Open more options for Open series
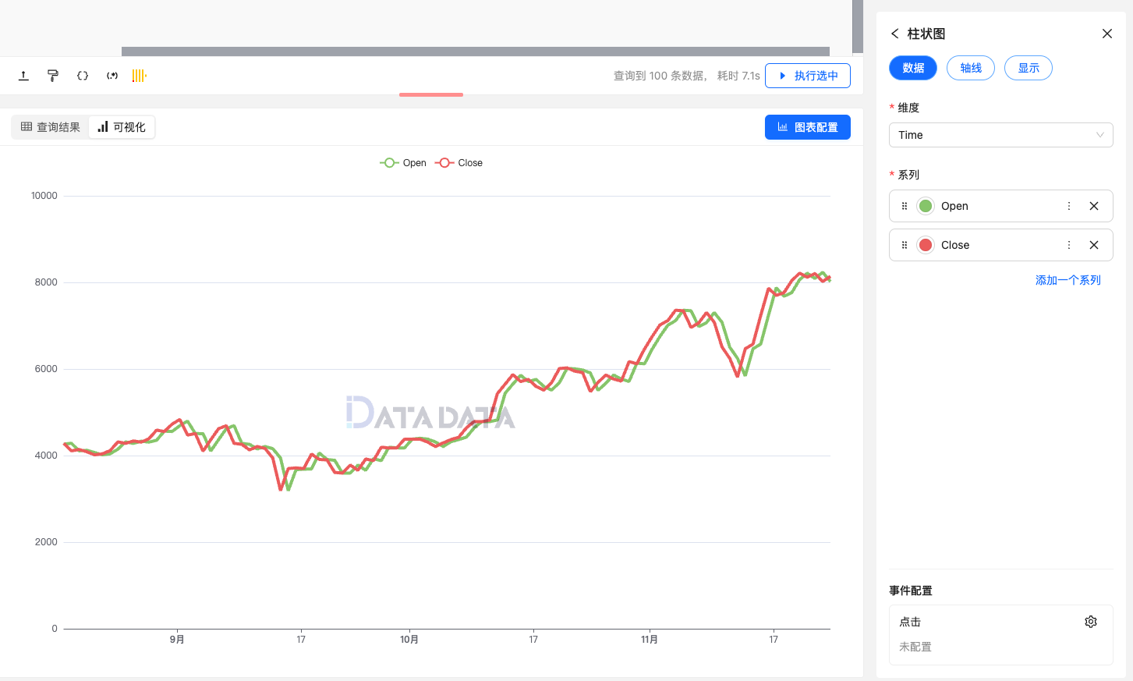The width and height of the screenshot is (1133, 681). point(1069,206)
